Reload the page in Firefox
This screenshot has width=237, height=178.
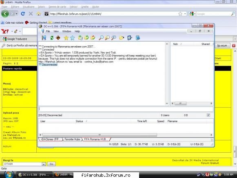tap(23, 14)
